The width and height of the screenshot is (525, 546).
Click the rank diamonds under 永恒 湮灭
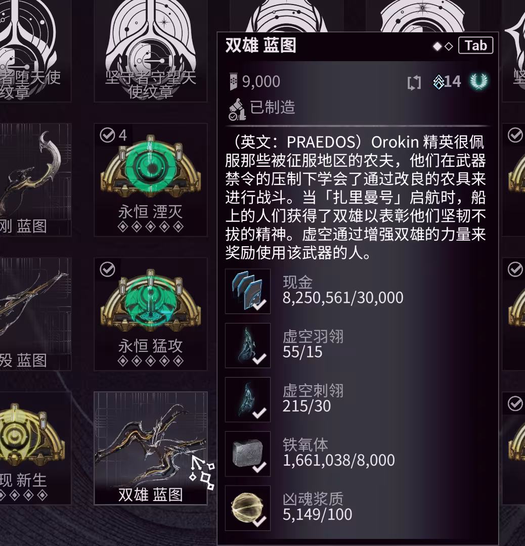point(151,227)
